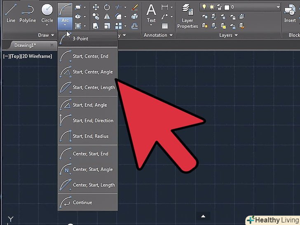This screenshot has height=225, width=300.
Task: Collapse the Arc dropdown button
Action: point(65,23)
